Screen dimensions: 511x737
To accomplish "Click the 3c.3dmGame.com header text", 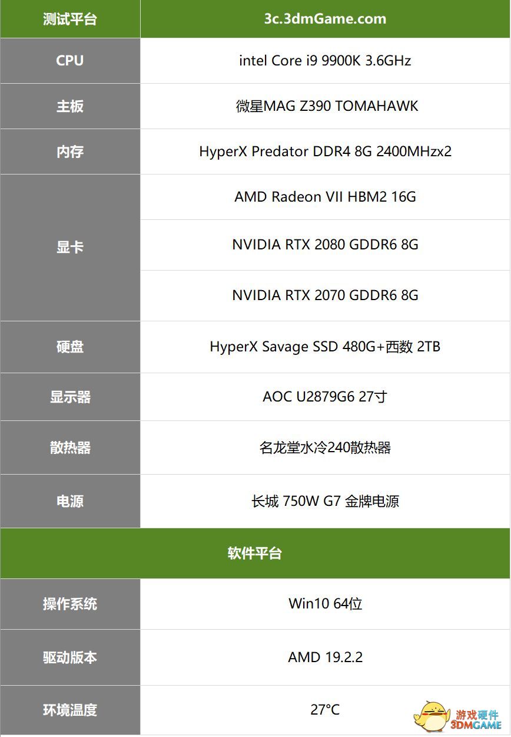I will 325,19.
